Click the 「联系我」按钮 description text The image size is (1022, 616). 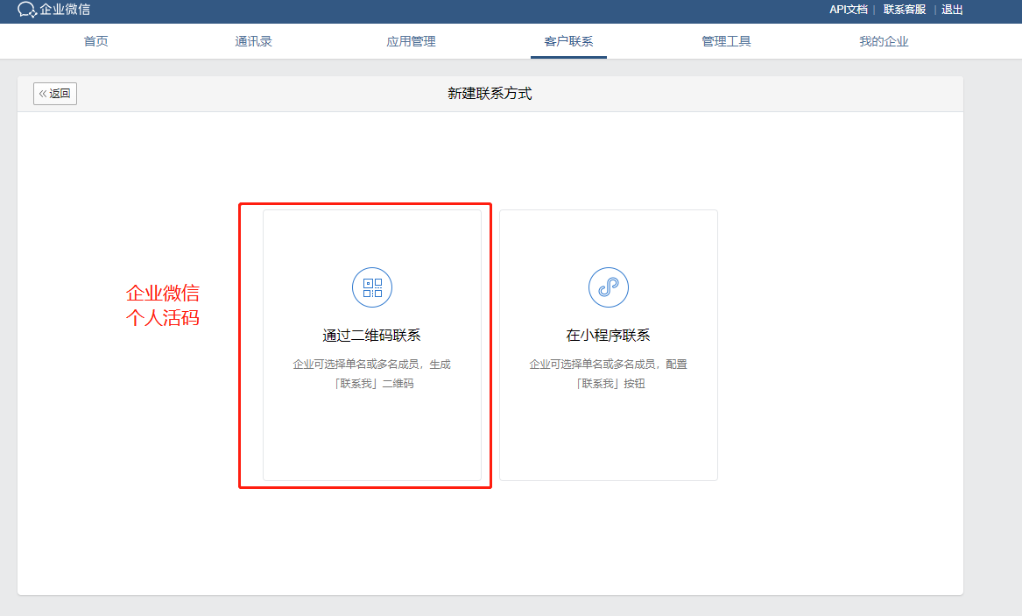point(610,383)
